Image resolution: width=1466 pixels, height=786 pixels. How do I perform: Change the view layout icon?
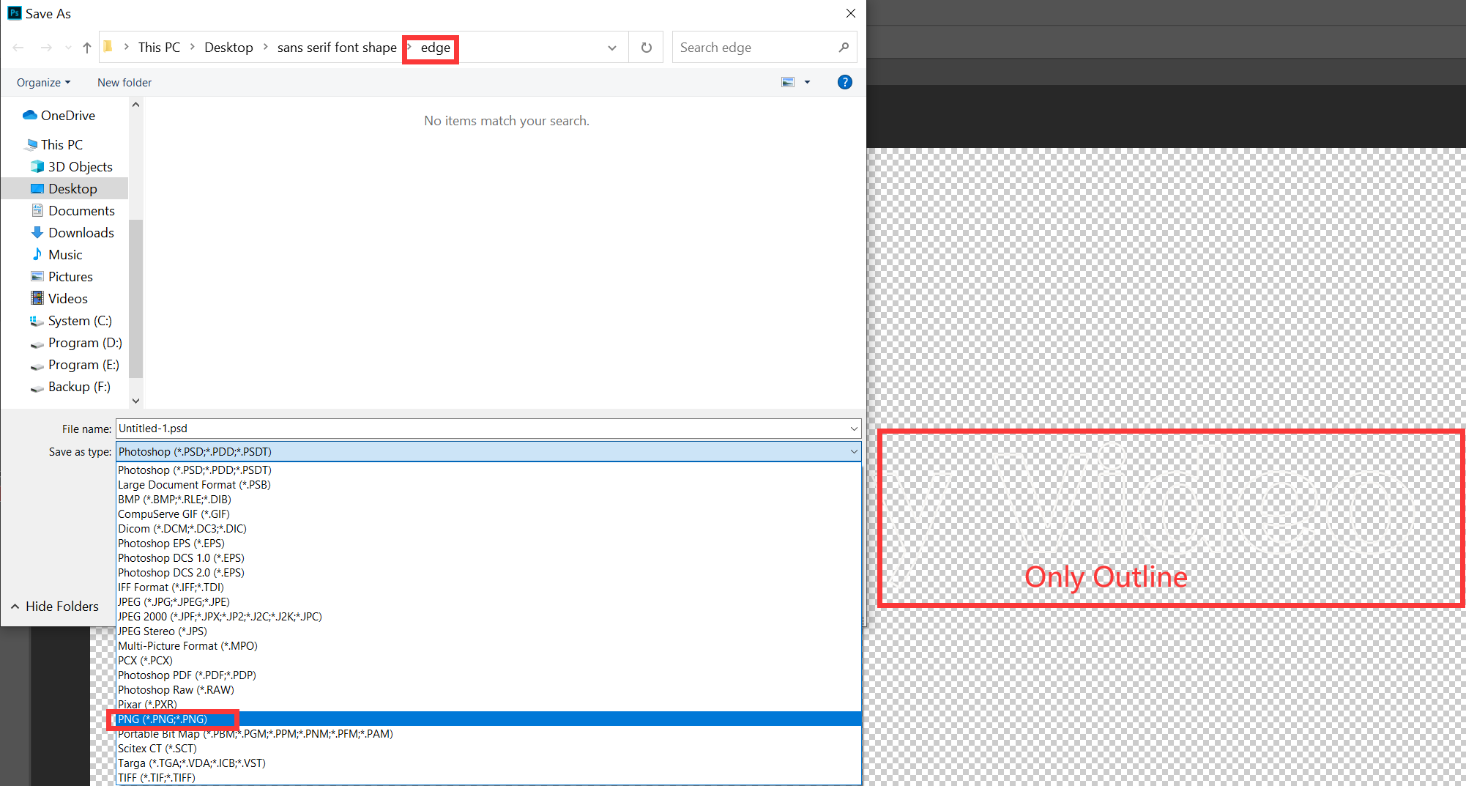click(x=788, y=82)
